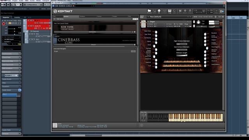This screenshot has width=249, height=140.
Task: Click the red record-enable button in Cubase Inspector
Action: click(x=4, y=24)
